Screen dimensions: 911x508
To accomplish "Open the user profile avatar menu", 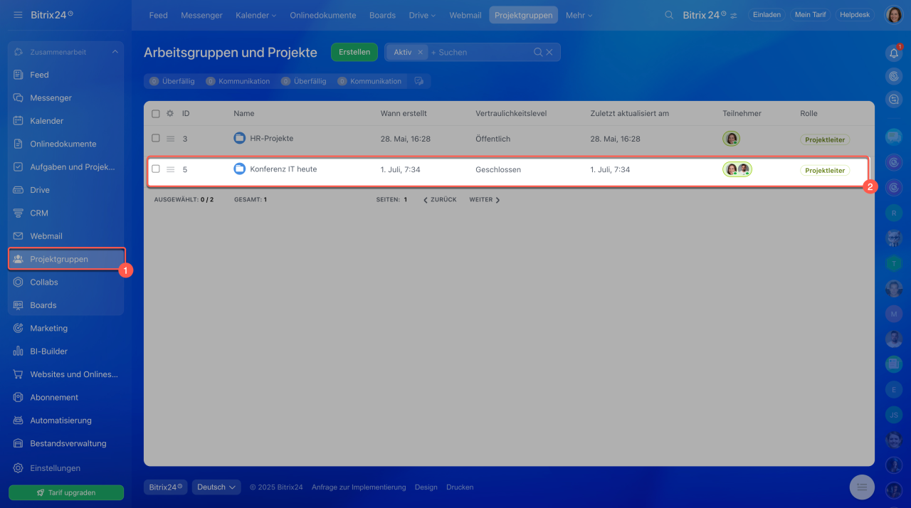I will tap(894, 14).
